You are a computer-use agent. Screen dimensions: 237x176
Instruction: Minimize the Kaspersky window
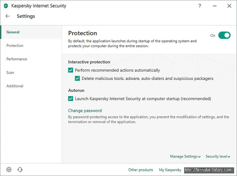[215, 6]
